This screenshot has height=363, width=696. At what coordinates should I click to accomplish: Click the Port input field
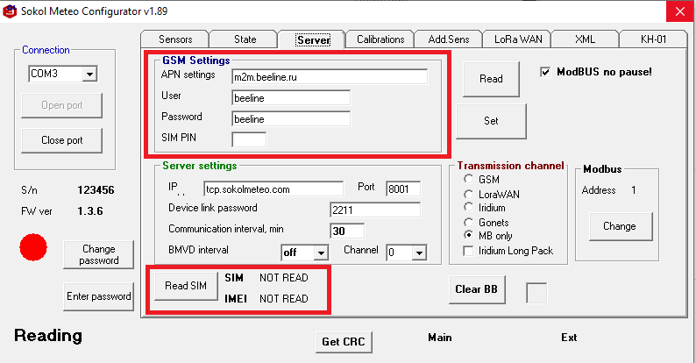403,189
